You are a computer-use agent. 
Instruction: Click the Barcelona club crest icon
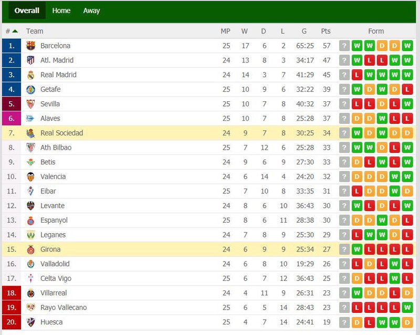[30, 46]
